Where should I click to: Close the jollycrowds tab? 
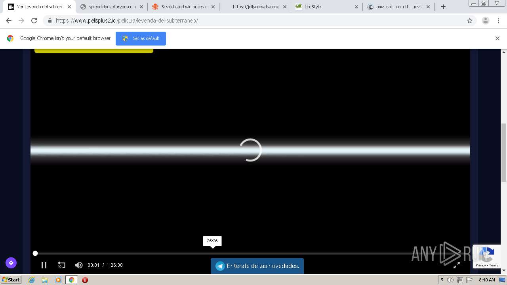(284, 7)
